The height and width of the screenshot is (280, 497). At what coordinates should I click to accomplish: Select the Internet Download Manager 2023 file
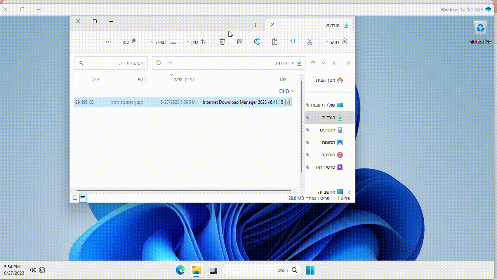tap(183, 102)
